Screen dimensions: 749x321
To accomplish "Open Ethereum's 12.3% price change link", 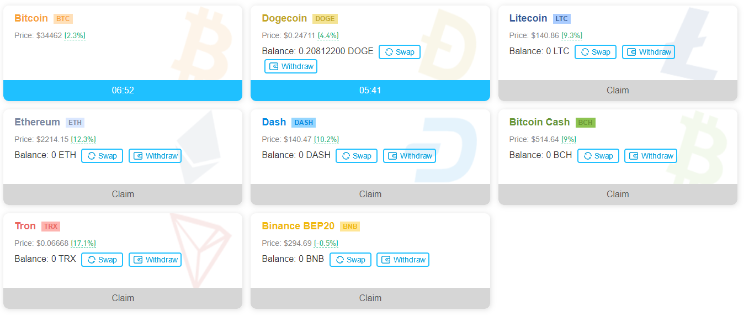I will [83, 139].
